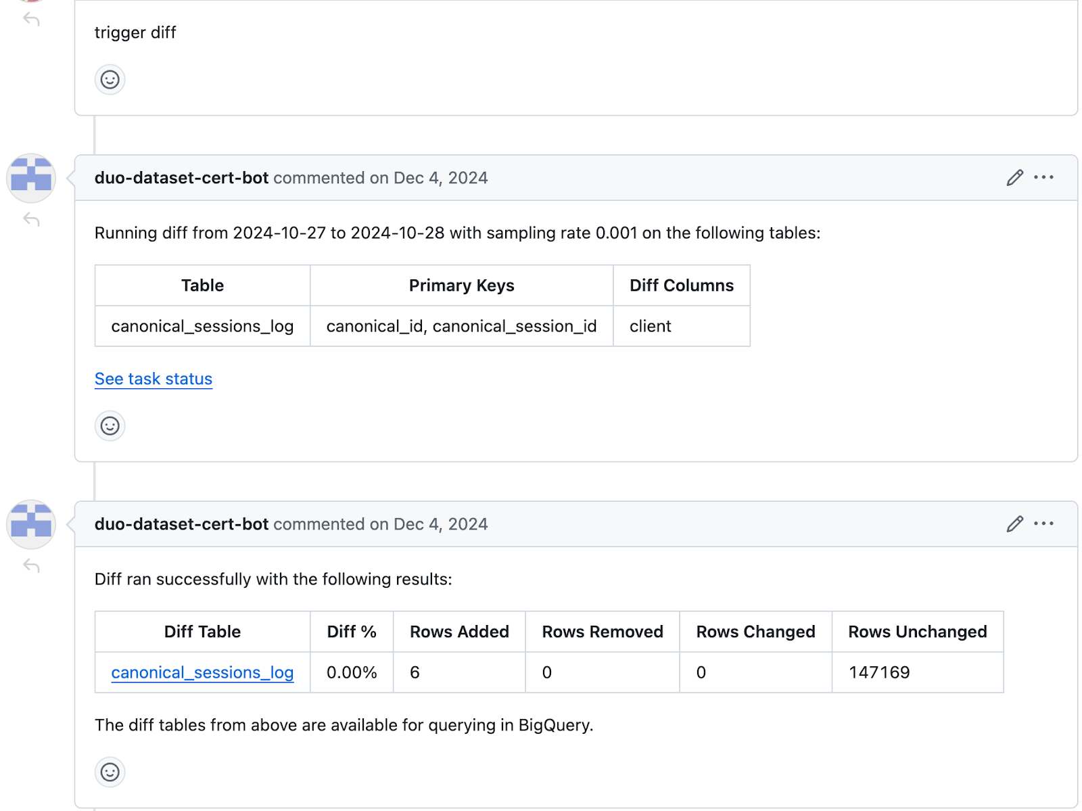Open duo-dataset-cert-bot author name on Diff results comment
This screenshot has height=811, width=1082.
pos(181,524)
